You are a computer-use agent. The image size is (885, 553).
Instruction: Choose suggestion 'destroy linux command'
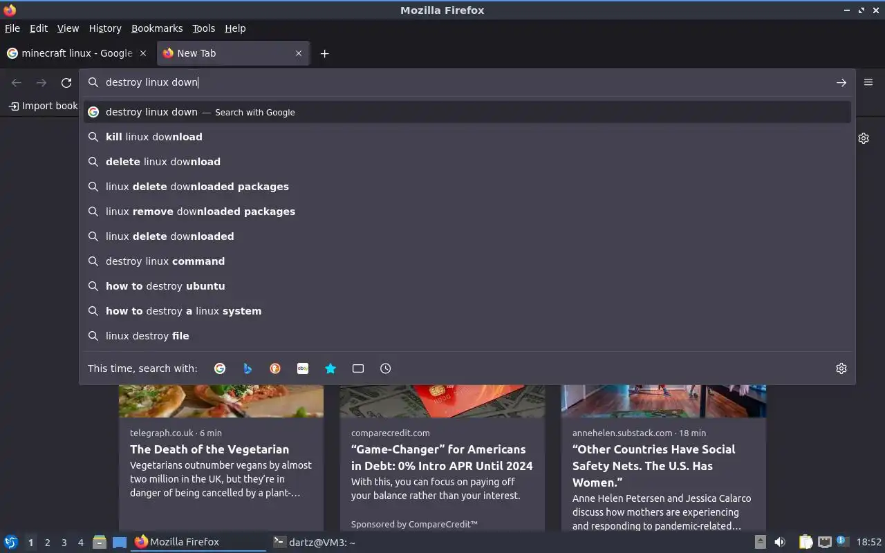pos(467,261)
